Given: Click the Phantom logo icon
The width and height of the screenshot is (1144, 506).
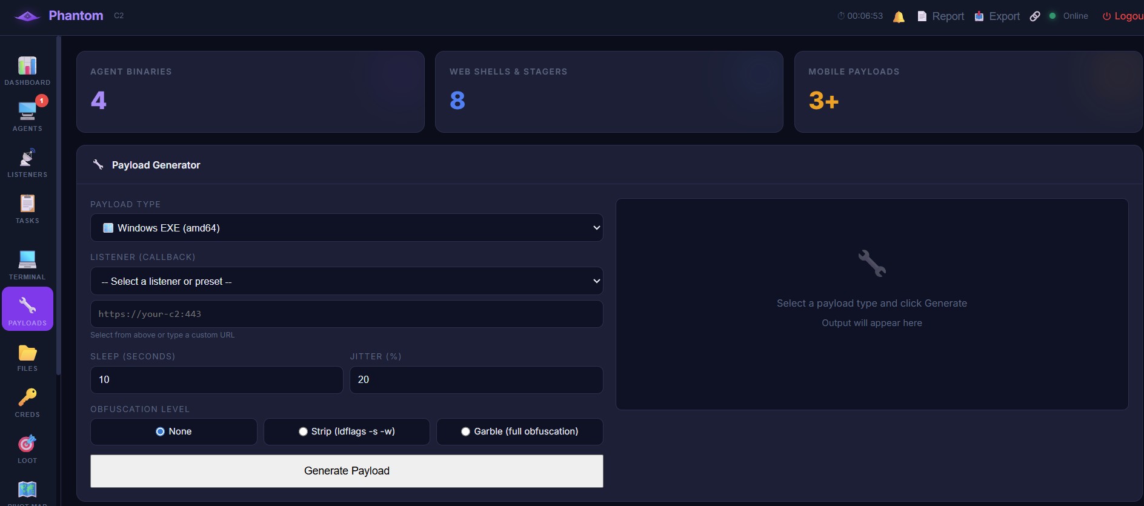Looking at the screenshot, I should 27,16.
